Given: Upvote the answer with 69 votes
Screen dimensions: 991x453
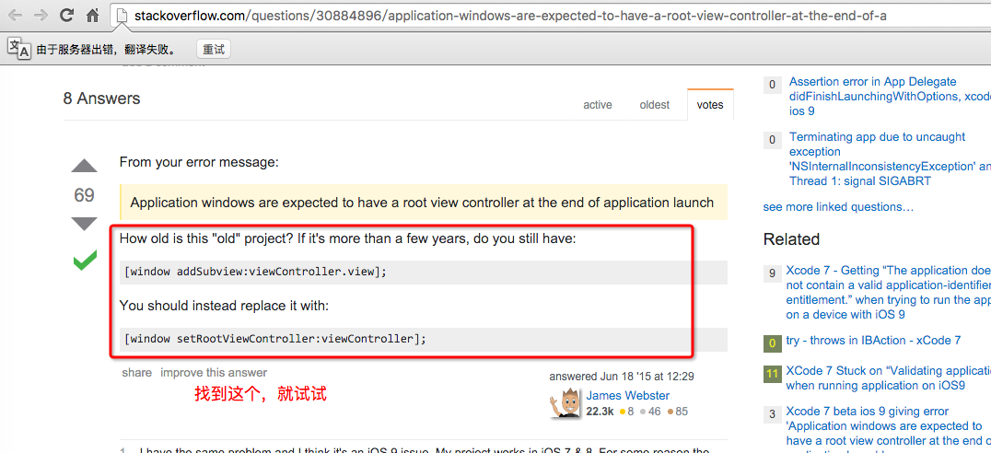Looking at the screenshot, I should (84, 166).
